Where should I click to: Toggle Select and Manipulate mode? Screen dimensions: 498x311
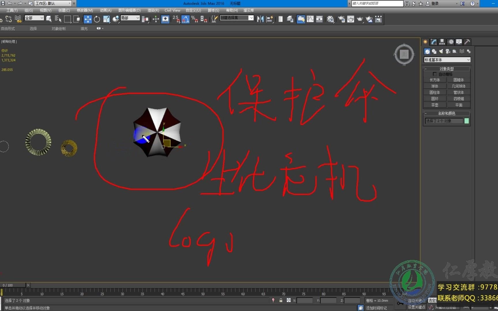pos(156,19)
